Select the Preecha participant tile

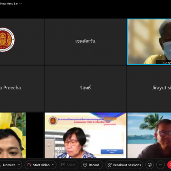22,88
